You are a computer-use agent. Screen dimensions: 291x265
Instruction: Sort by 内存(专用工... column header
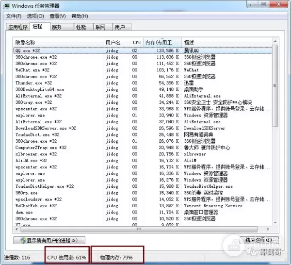[x=162, y=43]
